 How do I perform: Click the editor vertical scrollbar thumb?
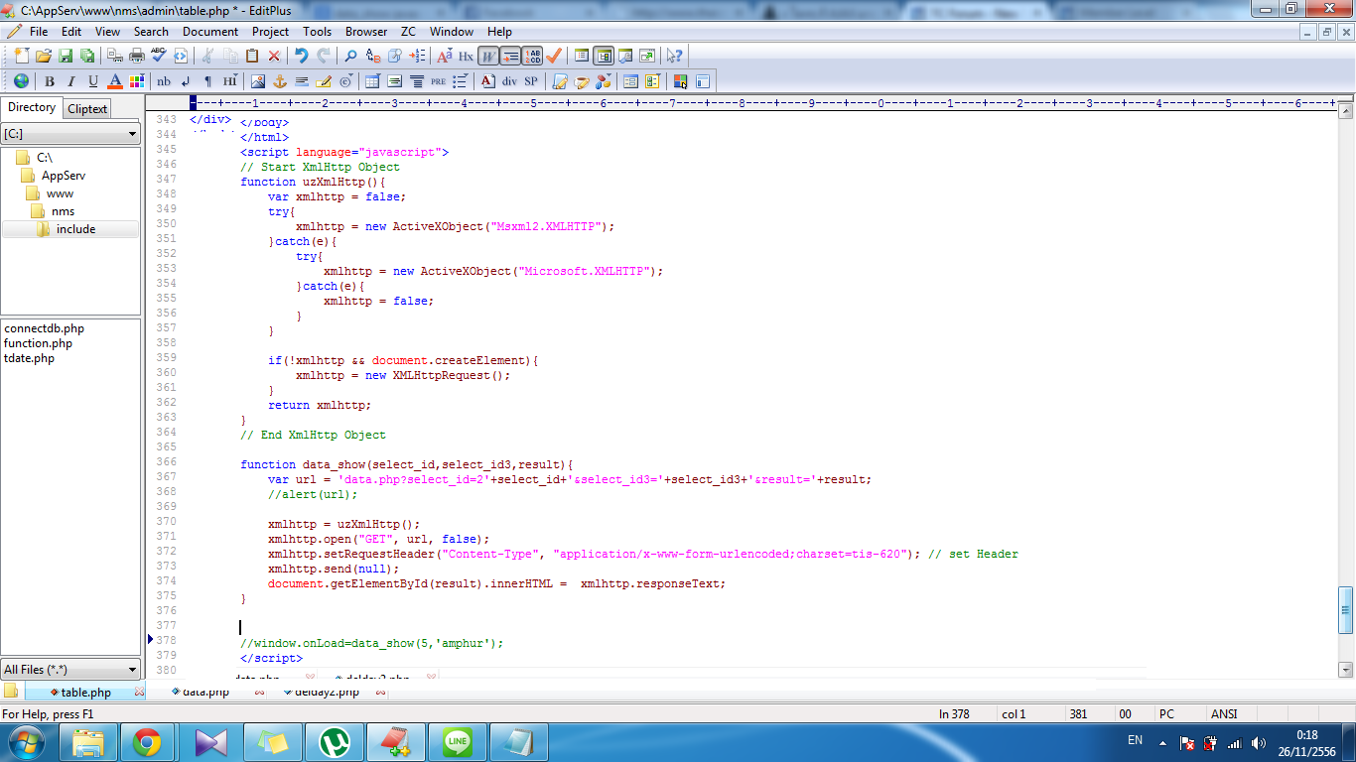click(x=1346, y=609)
